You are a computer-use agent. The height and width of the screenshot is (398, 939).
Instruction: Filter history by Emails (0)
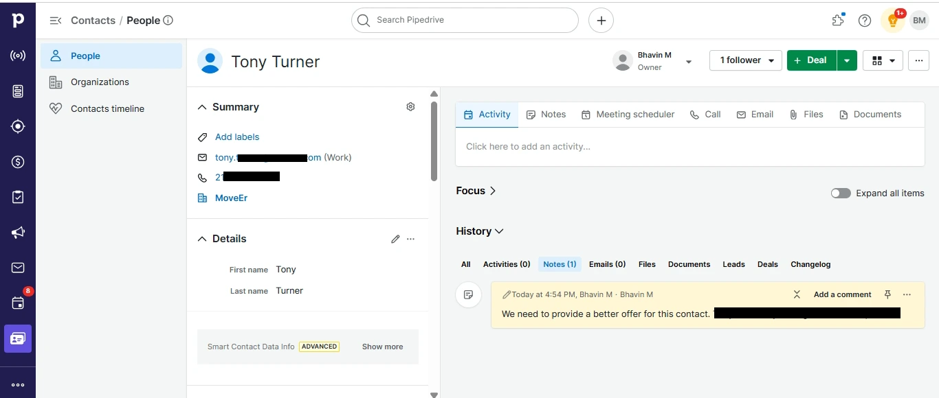607,264
